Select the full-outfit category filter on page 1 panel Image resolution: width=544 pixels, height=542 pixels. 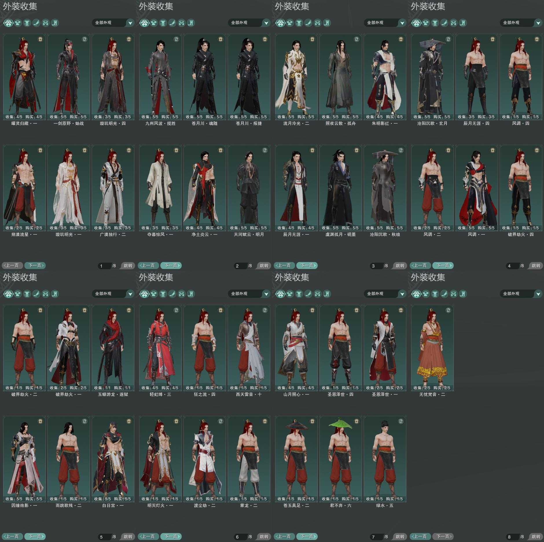tap(8, 23)
